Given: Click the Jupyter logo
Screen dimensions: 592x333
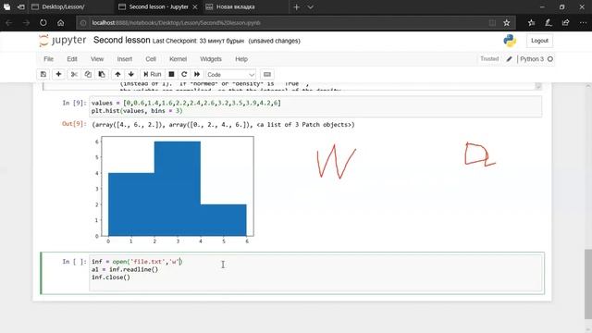Looking at the screenshot, I should coord(63,41).
